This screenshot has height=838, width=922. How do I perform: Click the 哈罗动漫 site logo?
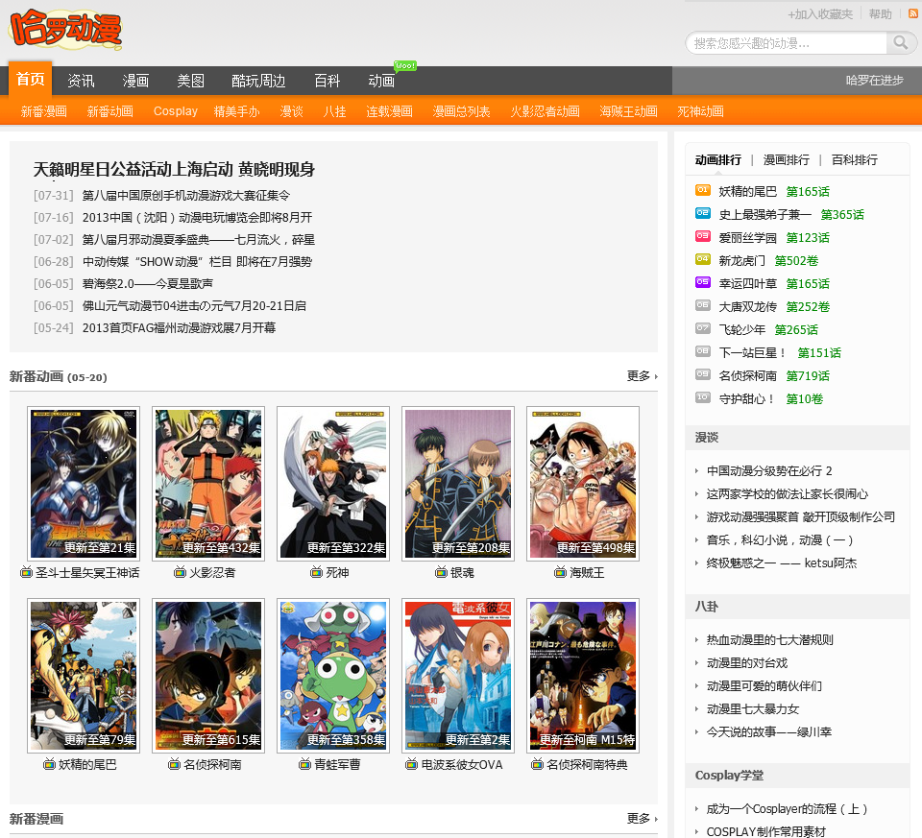(x=65, y=28)
